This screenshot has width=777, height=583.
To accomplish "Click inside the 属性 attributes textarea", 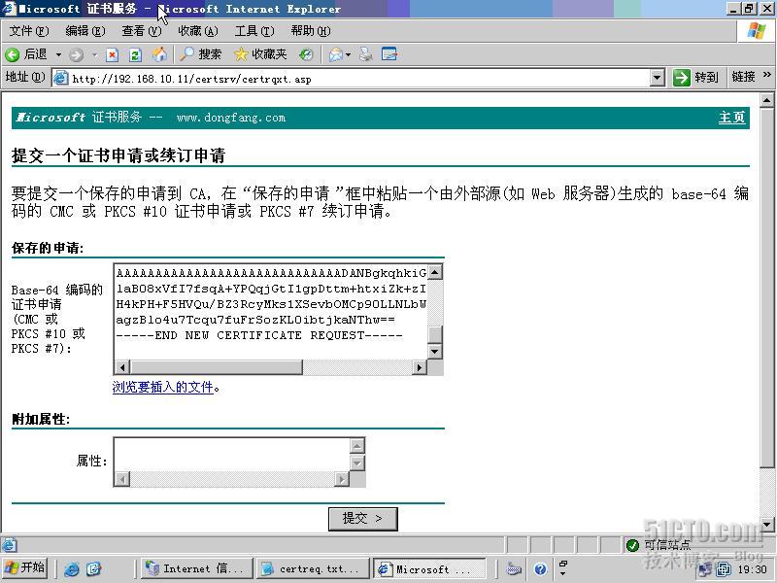I will pyautogui.click(x=232, y=455).
